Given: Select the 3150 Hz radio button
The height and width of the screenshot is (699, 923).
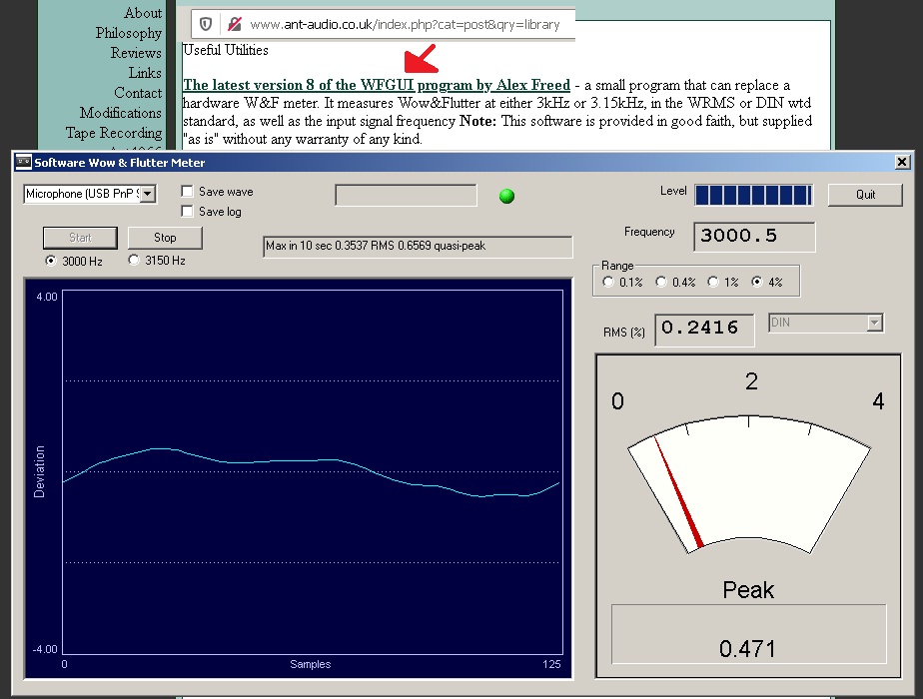Looking at the screenshot, I should [x=134, y=260].
